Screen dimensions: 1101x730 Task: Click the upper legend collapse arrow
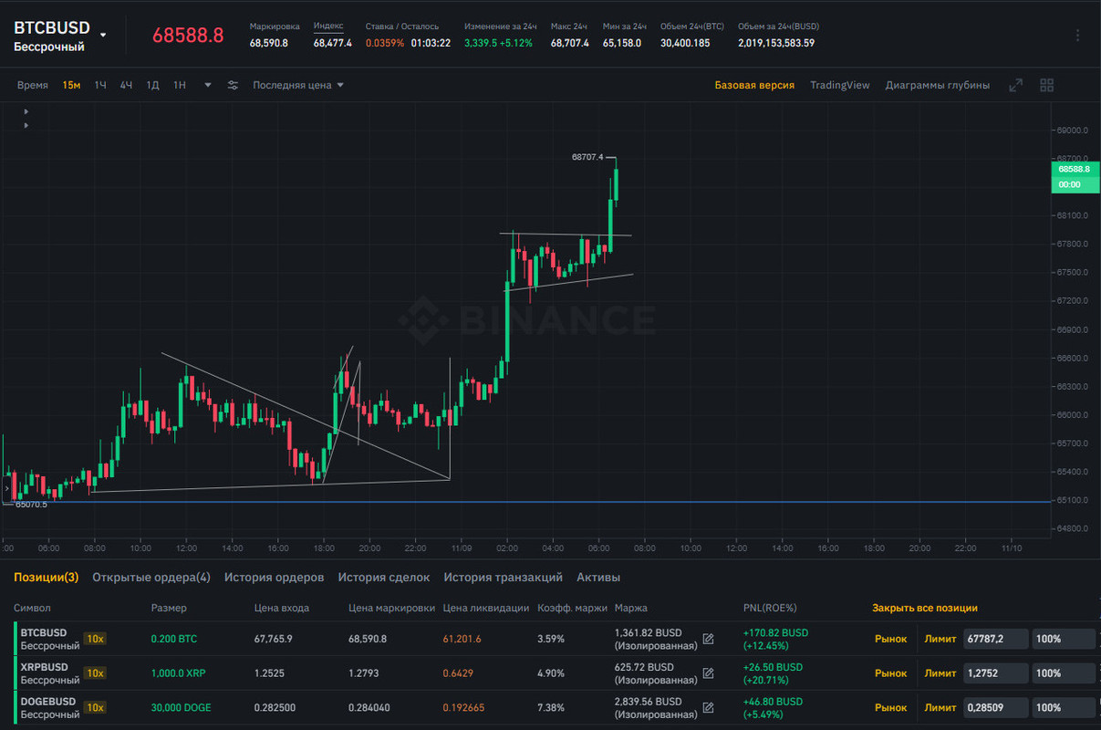pos(26,111)
